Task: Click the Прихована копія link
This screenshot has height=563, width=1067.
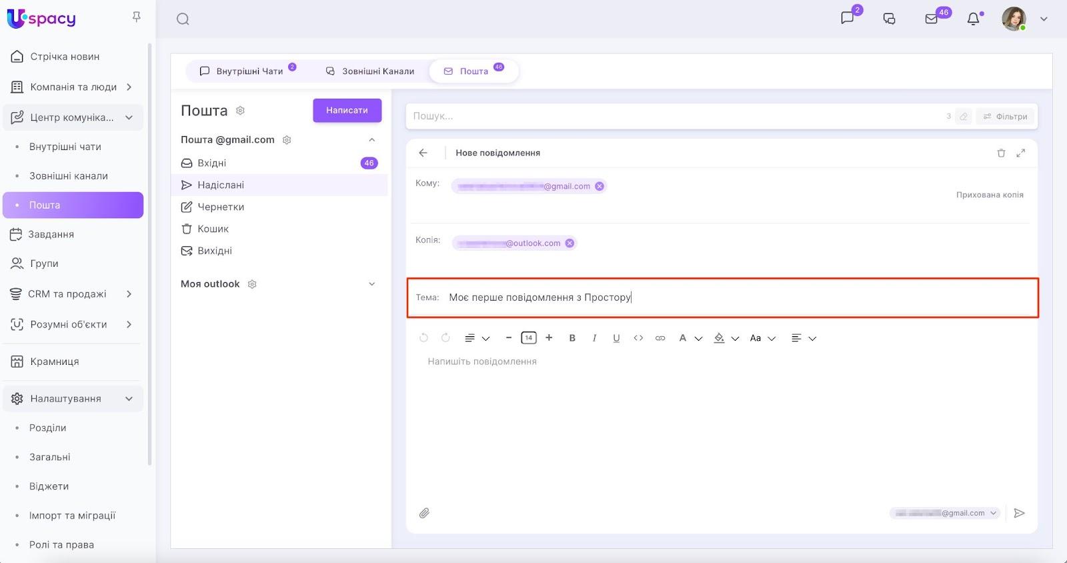Action: pos(989,195)
